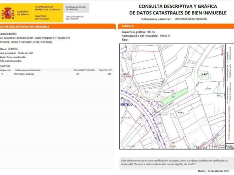
Task: Click 'OUTELO' blue place label on map
Action: pyautogui.click(x=127, y=105)
